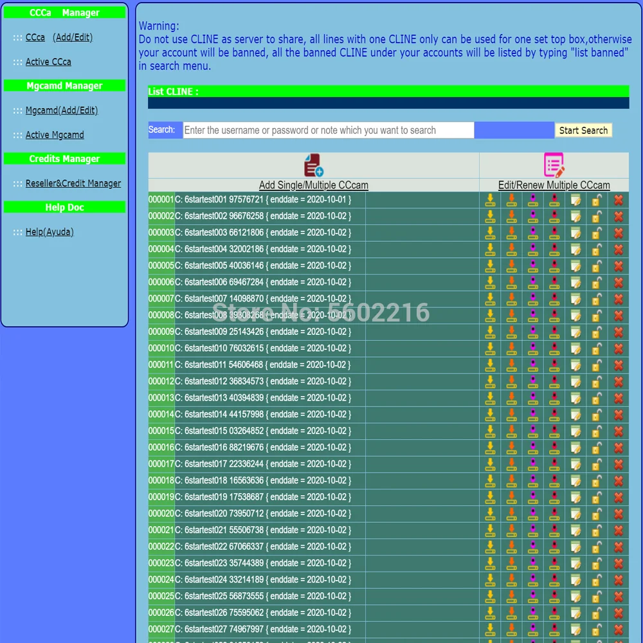Click padlock icon for 6startest026

coord(597,613)
